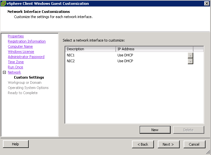Add a New network interface
The width and height of the screenshot is (211, 155).
[155, 130]
